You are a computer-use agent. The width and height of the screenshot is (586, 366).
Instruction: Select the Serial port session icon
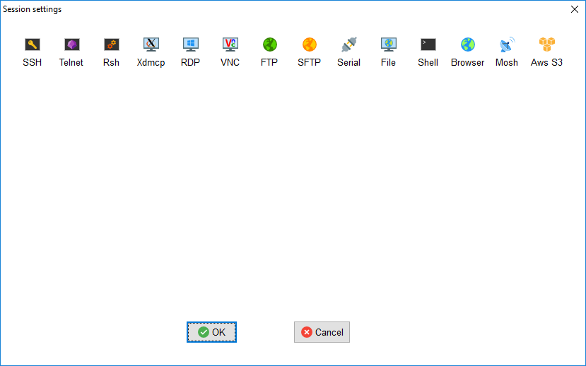(x=348, y=45)
